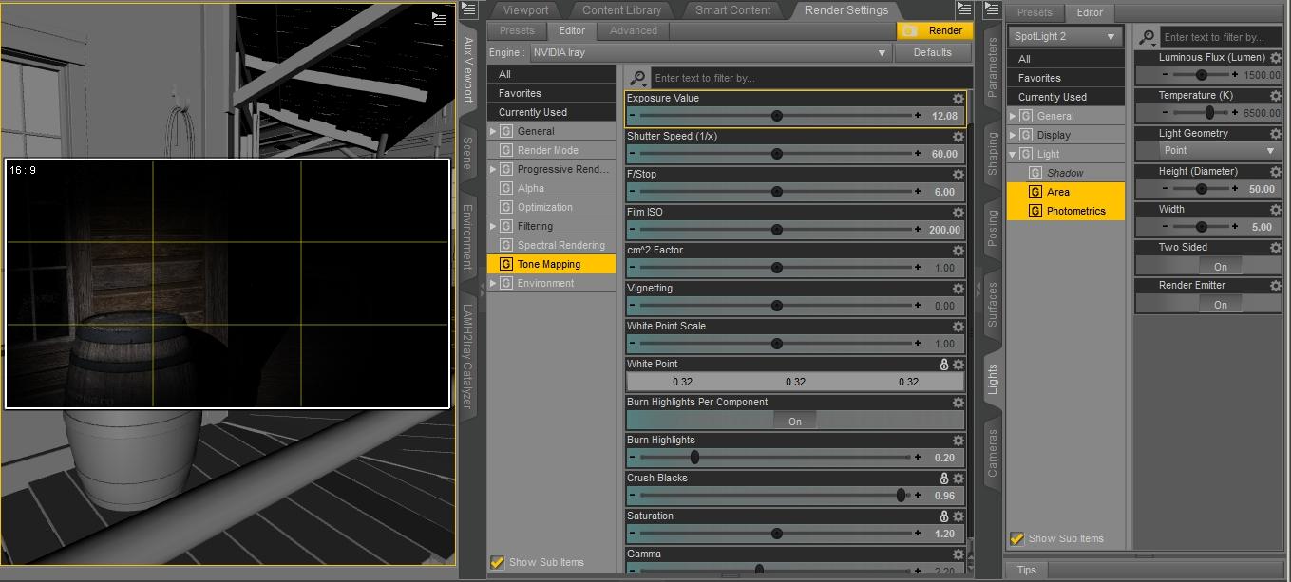Switch to Smart Content tab
Viewport: 1291px width, 582px height.
(x=732, y=10)
